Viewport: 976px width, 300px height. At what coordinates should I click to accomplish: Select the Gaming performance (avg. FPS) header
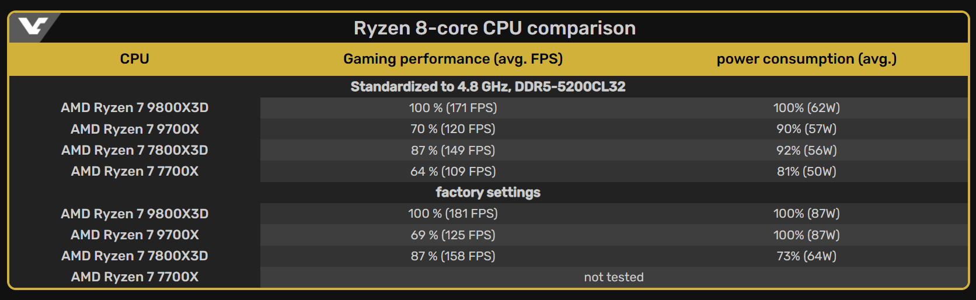(x=453, y=59)
